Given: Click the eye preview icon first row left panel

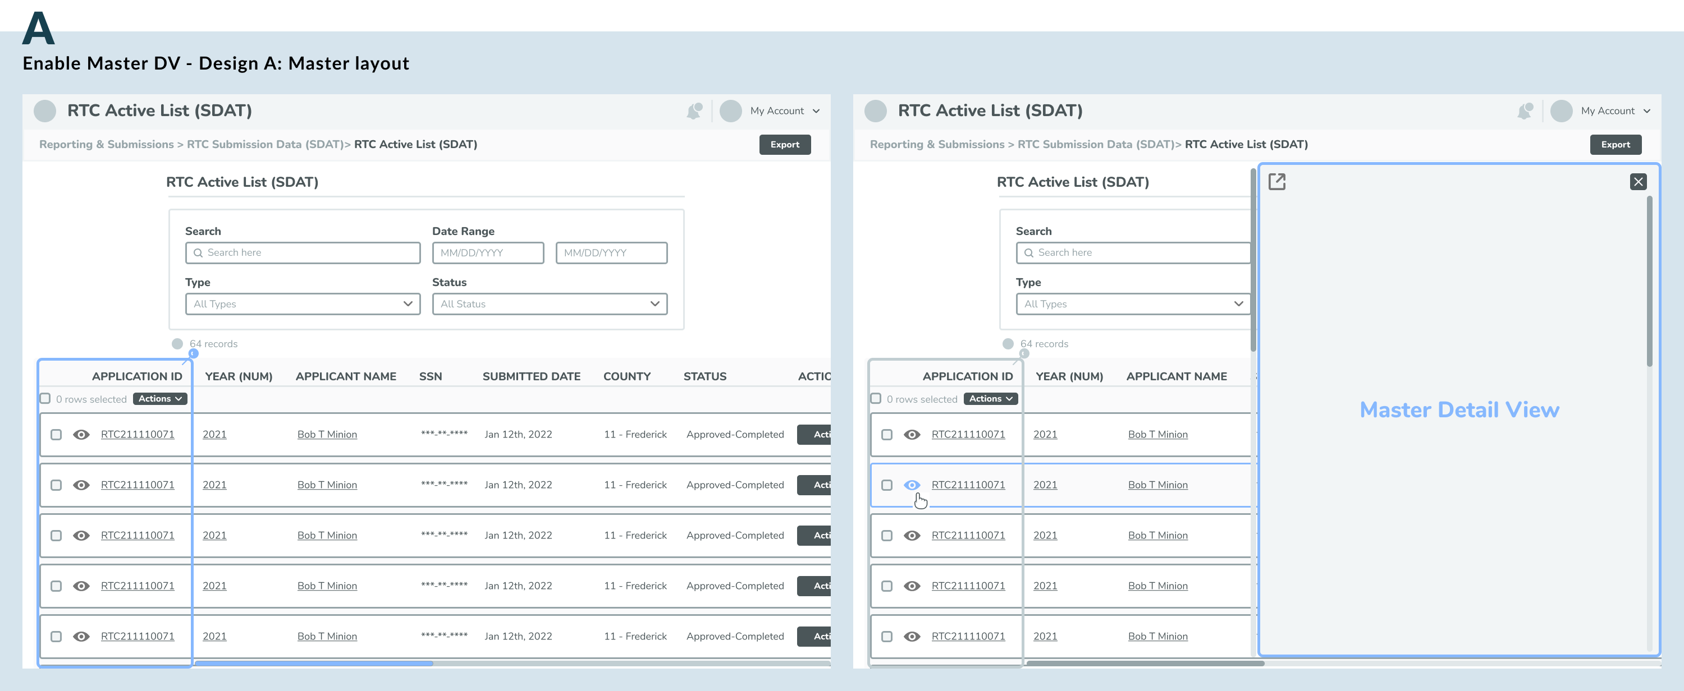Looking at the screenshot, I should coord(81,434).
